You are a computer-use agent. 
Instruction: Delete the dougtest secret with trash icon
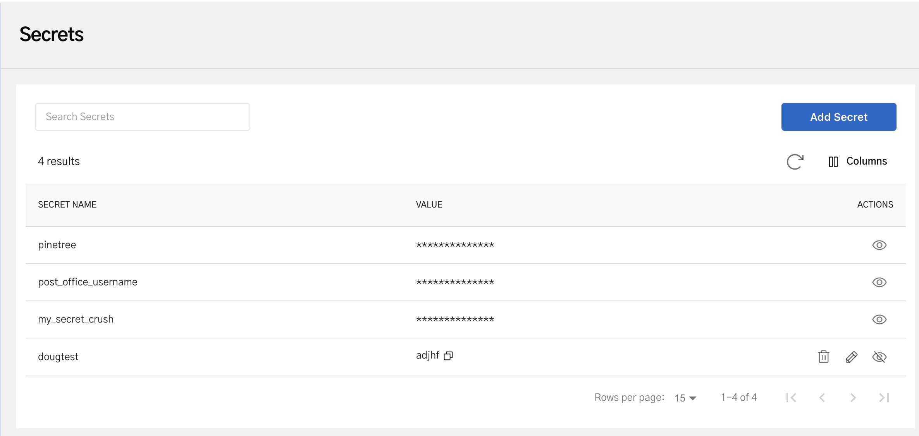[824, 357]
